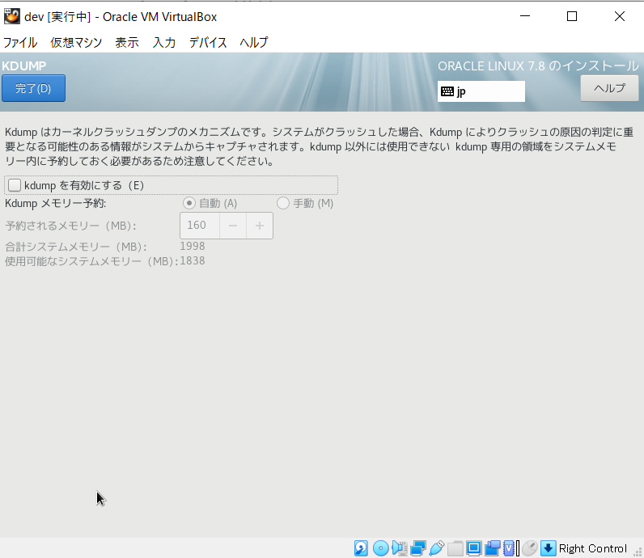Click the CPU virtualization chip icon
The width and height of the screenshot is (644, 558).
[x=511, y=548]
